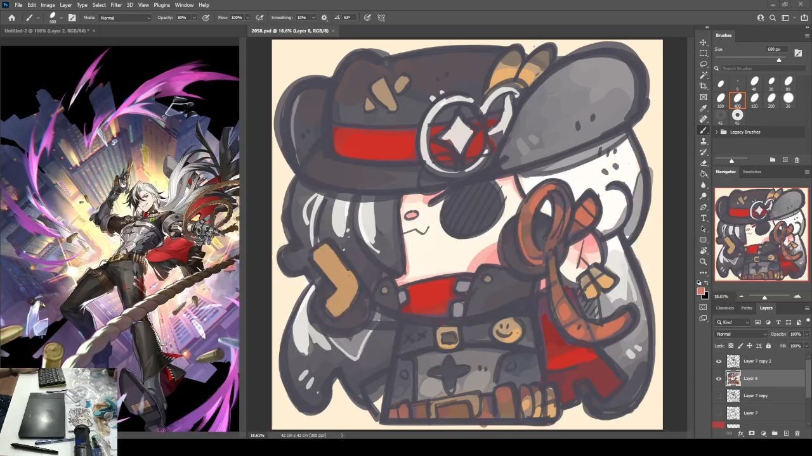Open the Image menu
Image resolution: width=812 pixels, height=456 pixels.
48,5
